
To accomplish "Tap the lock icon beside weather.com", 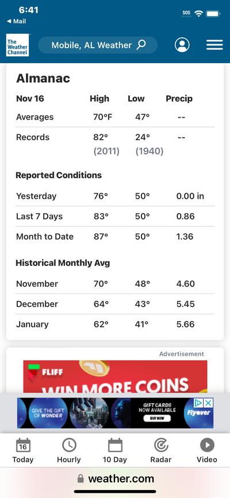I will pyautogui.click(x=81, y=478).
